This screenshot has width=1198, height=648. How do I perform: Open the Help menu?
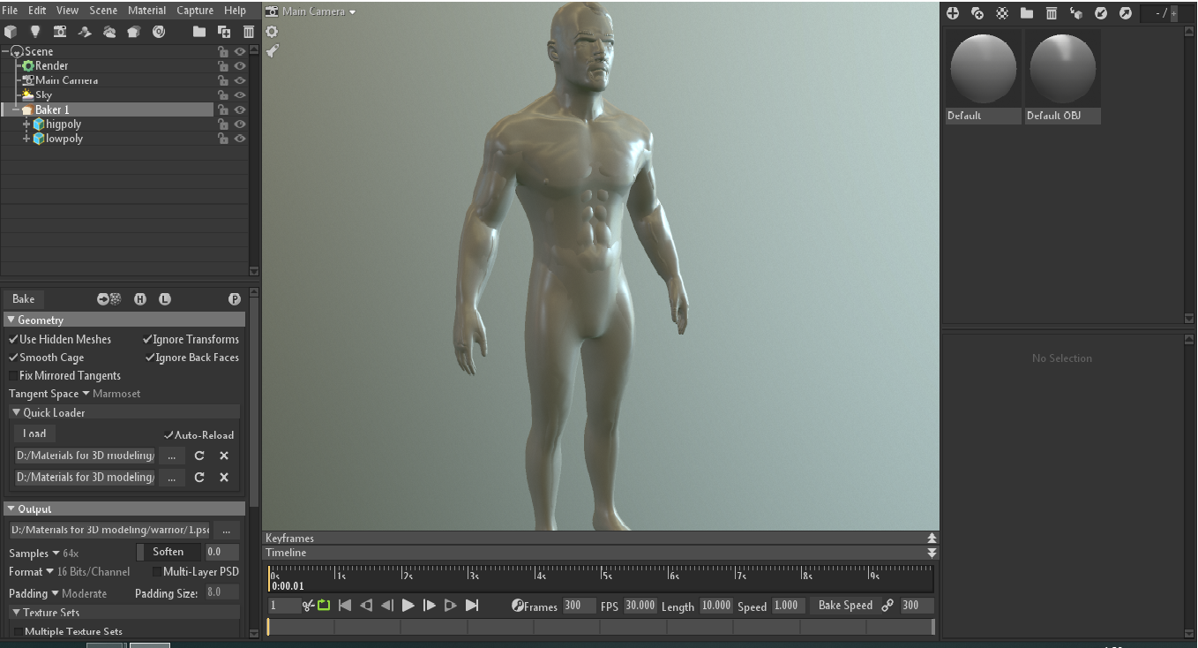pos(235,11)
